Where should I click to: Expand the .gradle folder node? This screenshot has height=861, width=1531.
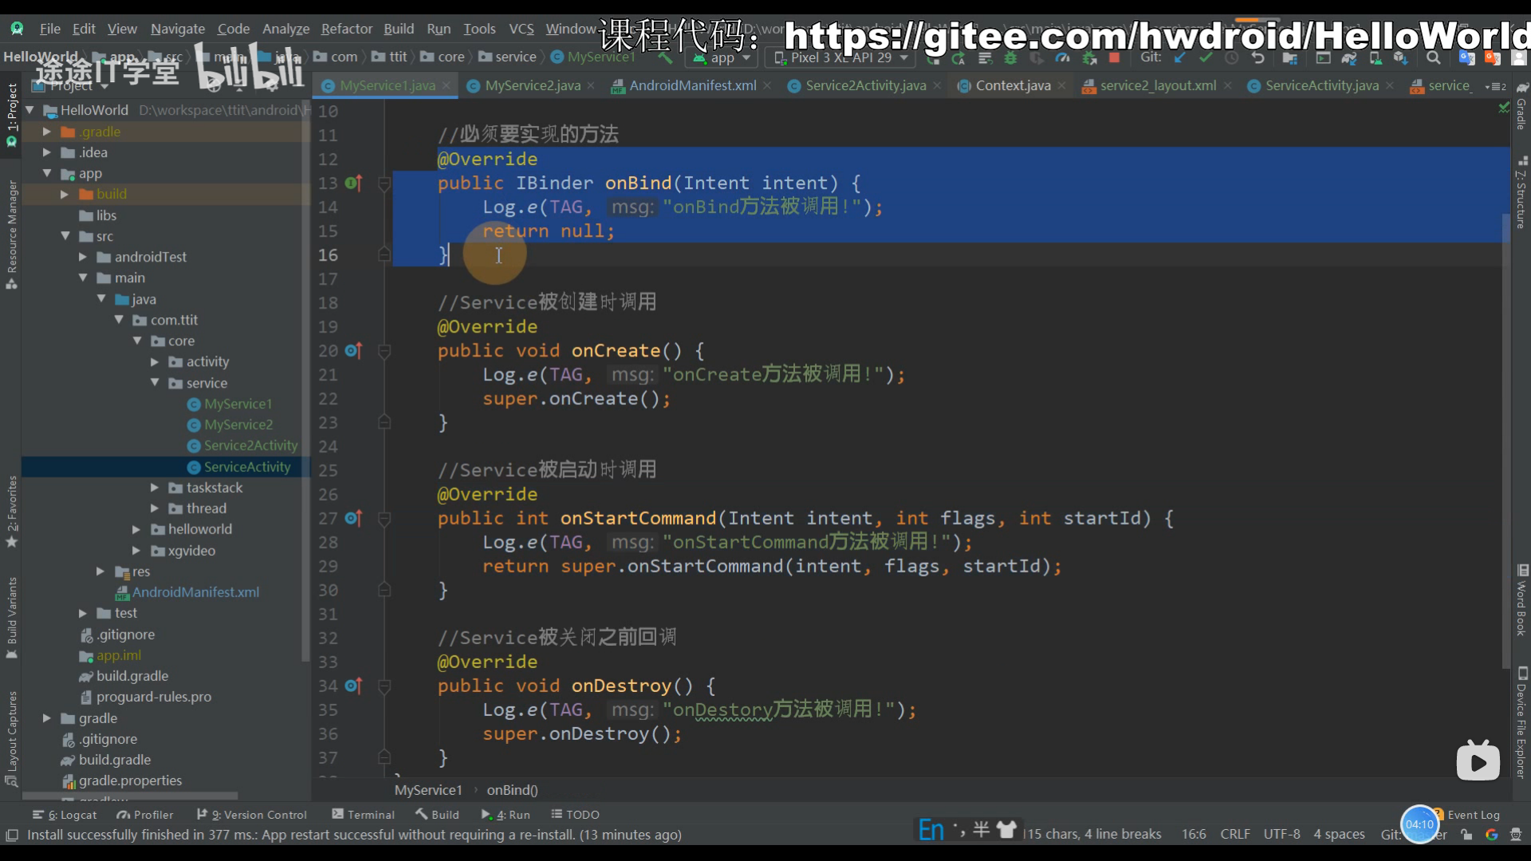click(47, 132)
